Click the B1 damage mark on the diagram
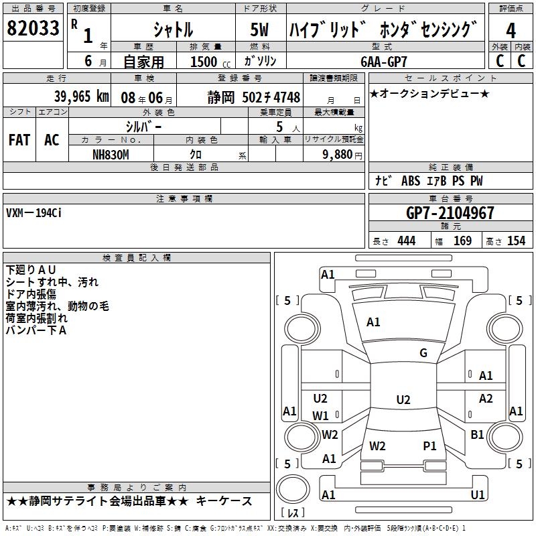This screenshot has height=536, width=536. coord(477,435)
